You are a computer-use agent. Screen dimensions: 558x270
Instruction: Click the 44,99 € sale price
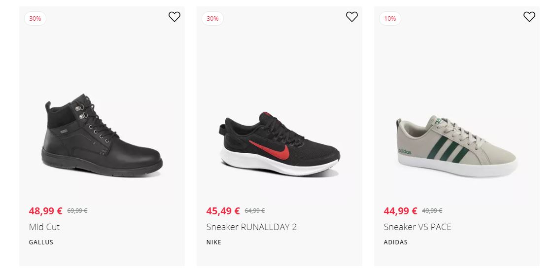point(401,211)
